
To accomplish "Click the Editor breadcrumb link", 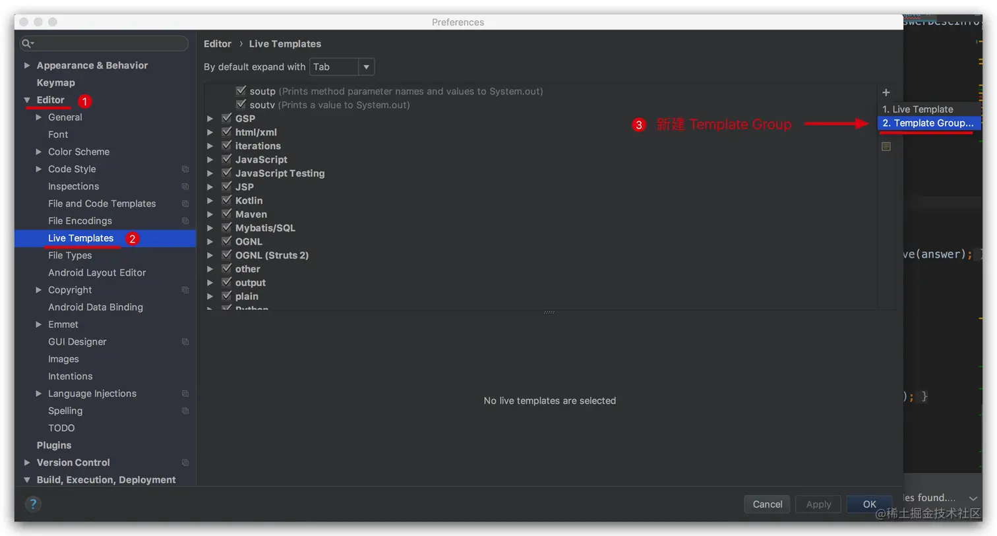I will coord(218,44).
